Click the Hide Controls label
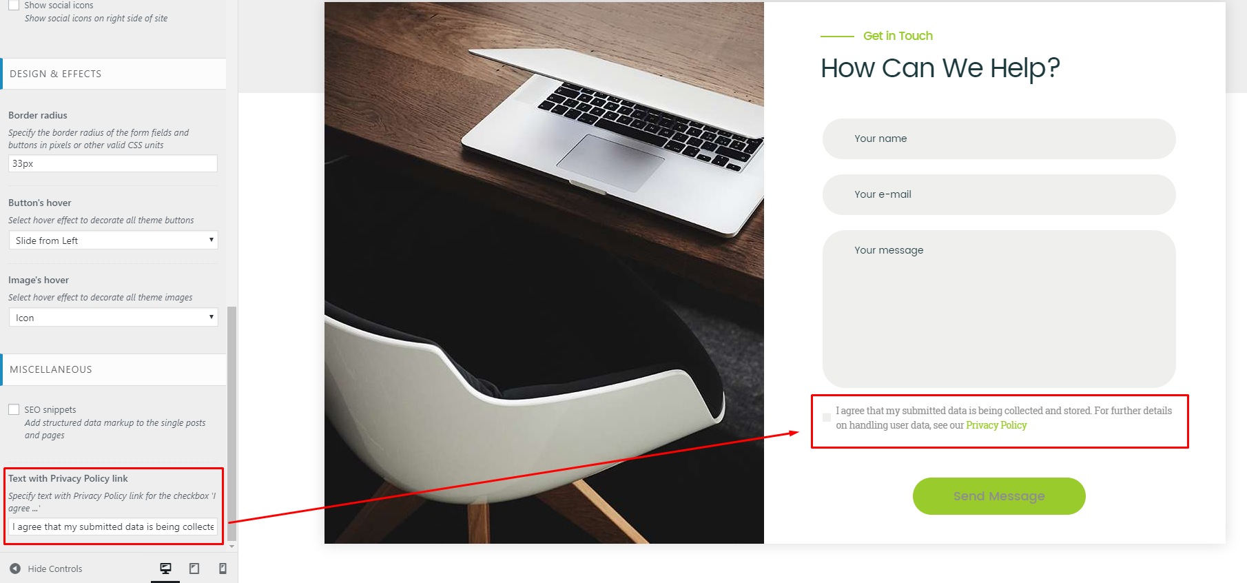Image resolution: width=1247 pixels, height=583 pixels. click(55, 569)
